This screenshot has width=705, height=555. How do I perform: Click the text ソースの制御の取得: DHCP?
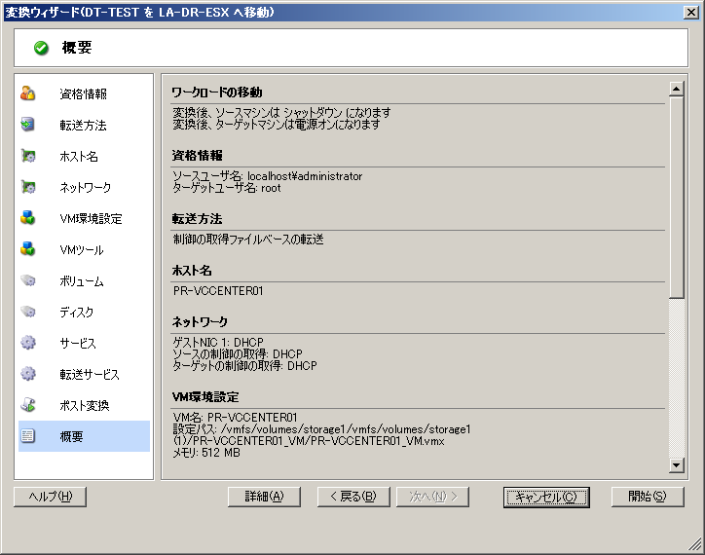point(238,354)
